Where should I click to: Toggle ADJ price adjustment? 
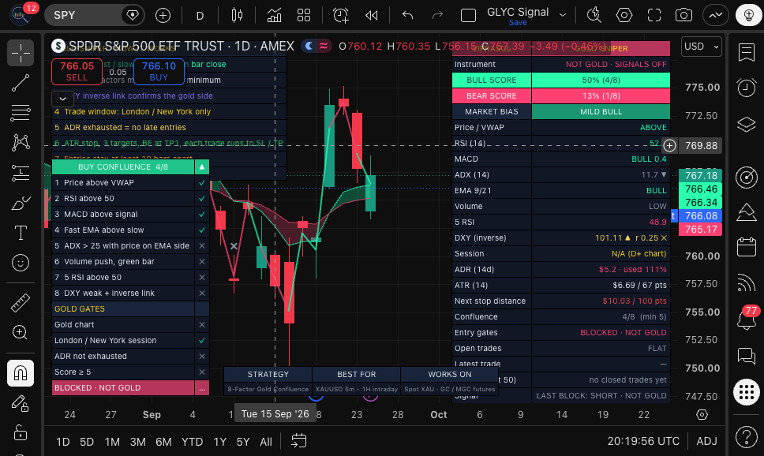(706, 441)
